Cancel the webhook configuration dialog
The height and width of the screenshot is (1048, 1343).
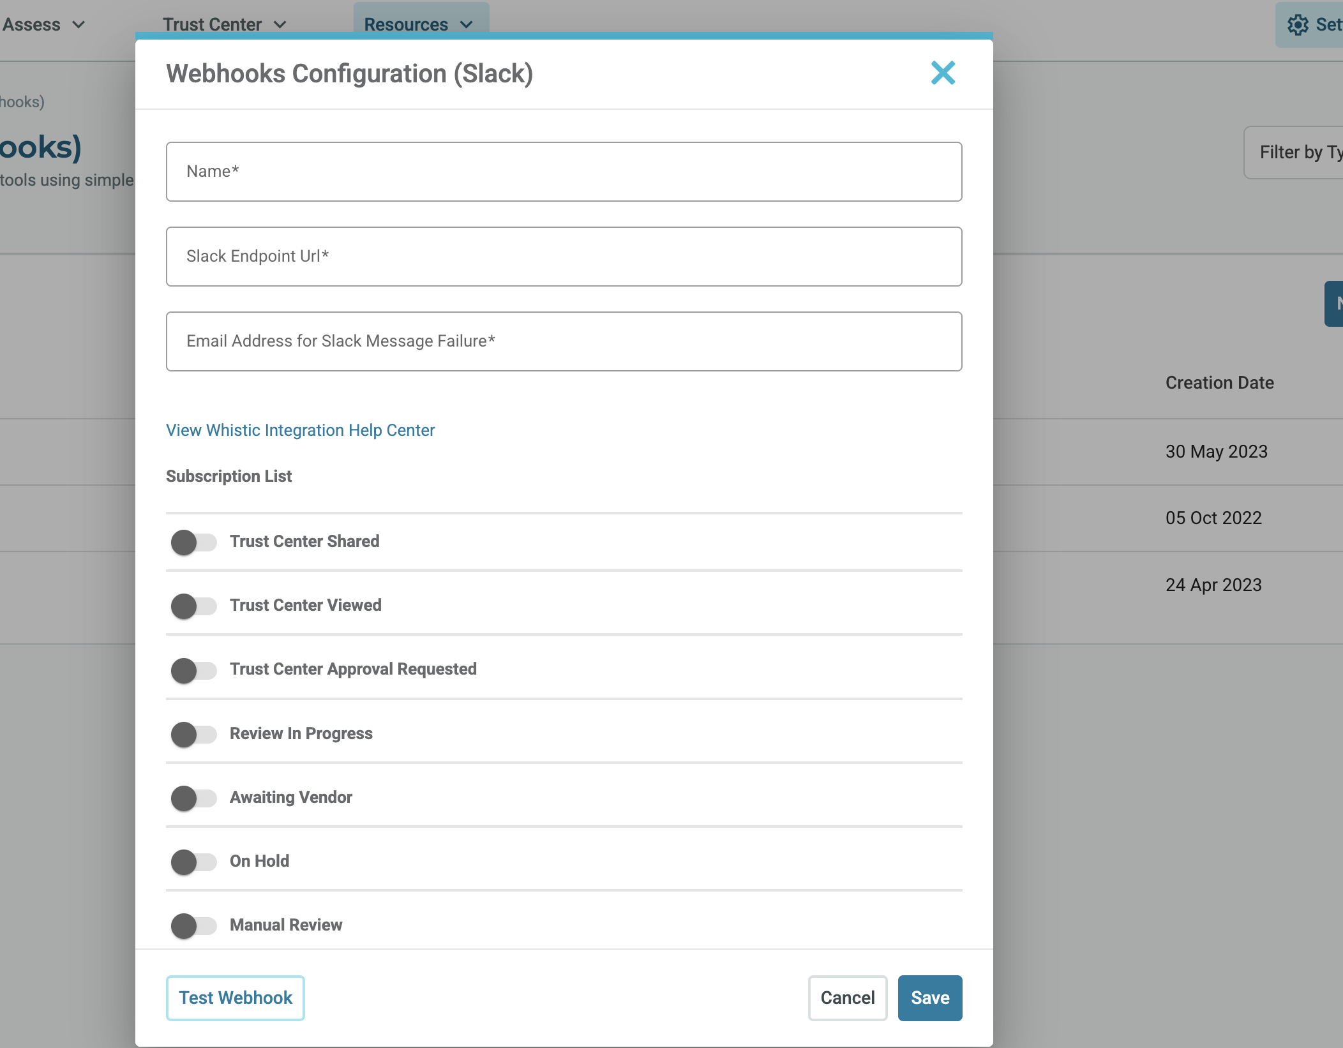[848, 998]
